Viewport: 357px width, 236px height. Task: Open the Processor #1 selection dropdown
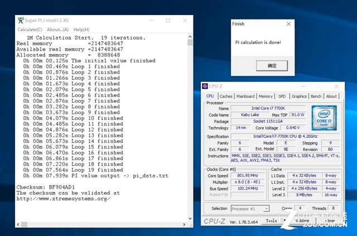click(250, 209)
